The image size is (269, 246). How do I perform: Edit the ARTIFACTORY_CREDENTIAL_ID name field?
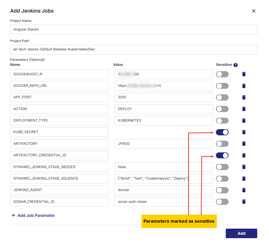59,156
